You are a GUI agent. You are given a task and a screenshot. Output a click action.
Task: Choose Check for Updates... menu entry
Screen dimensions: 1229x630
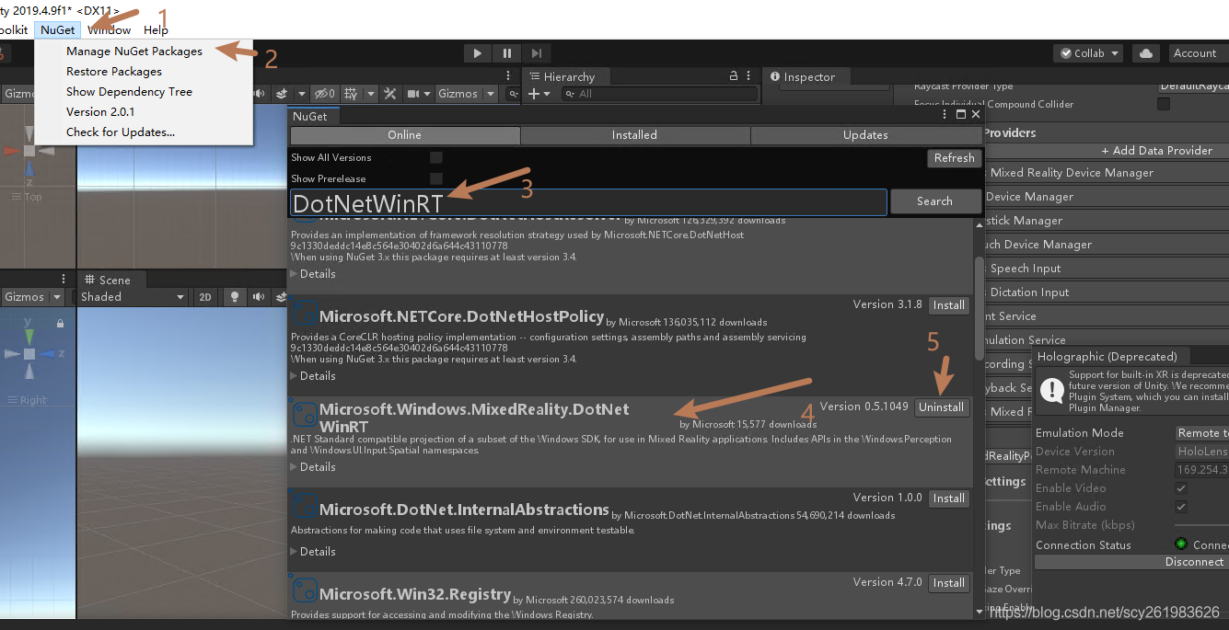coord(121,132)
